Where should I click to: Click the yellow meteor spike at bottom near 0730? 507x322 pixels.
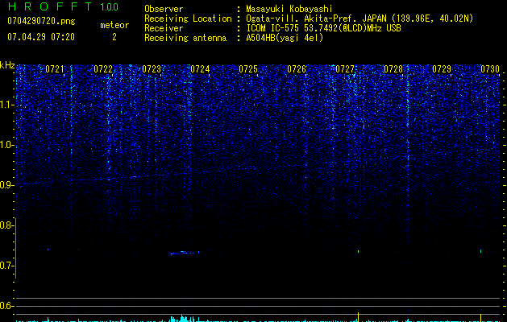(x=481, y=317)
